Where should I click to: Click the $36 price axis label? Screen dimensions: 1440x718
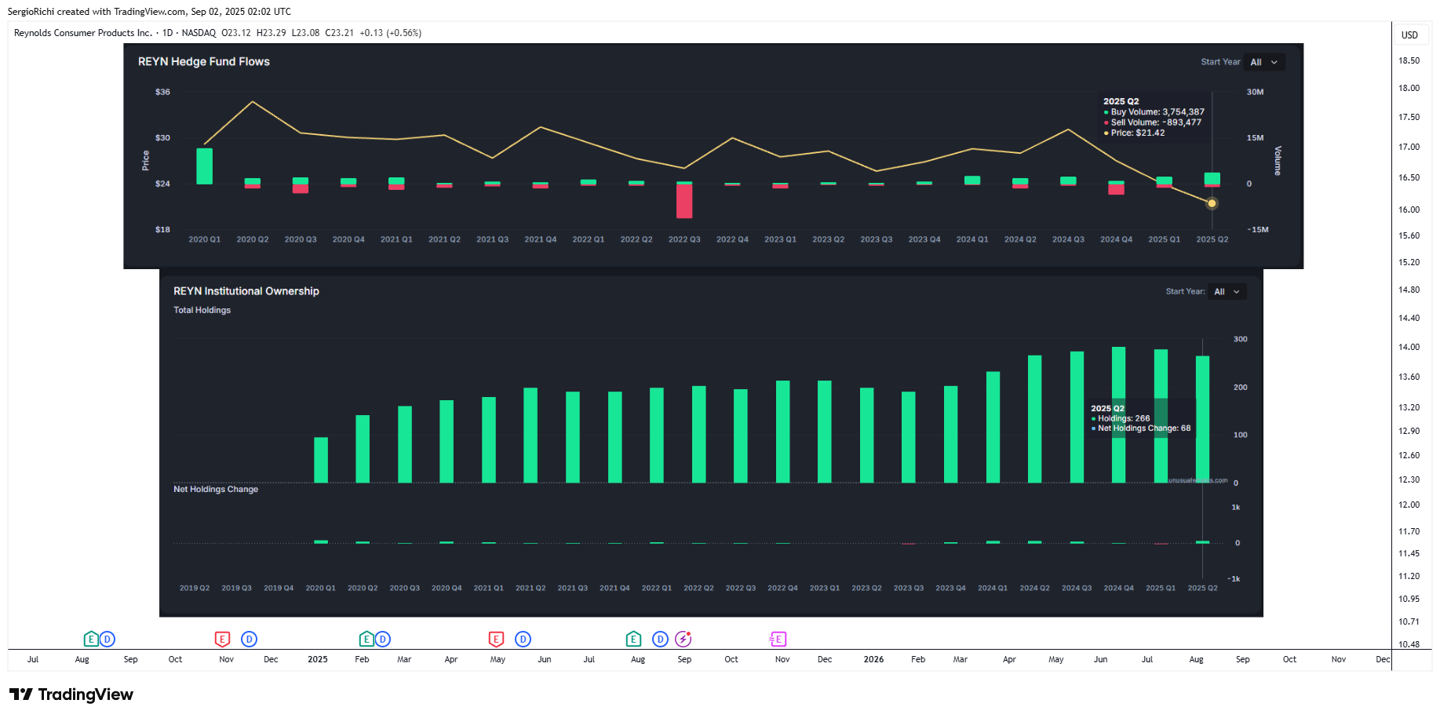click(162, 92)
